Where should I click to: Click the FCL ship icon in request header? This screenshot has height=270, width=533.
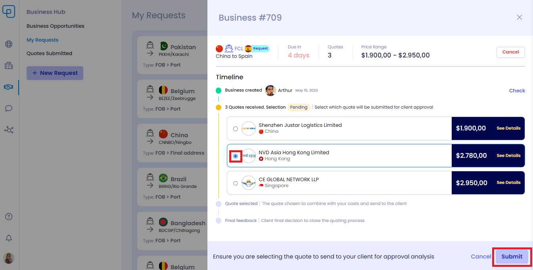(x=228, y=48)
